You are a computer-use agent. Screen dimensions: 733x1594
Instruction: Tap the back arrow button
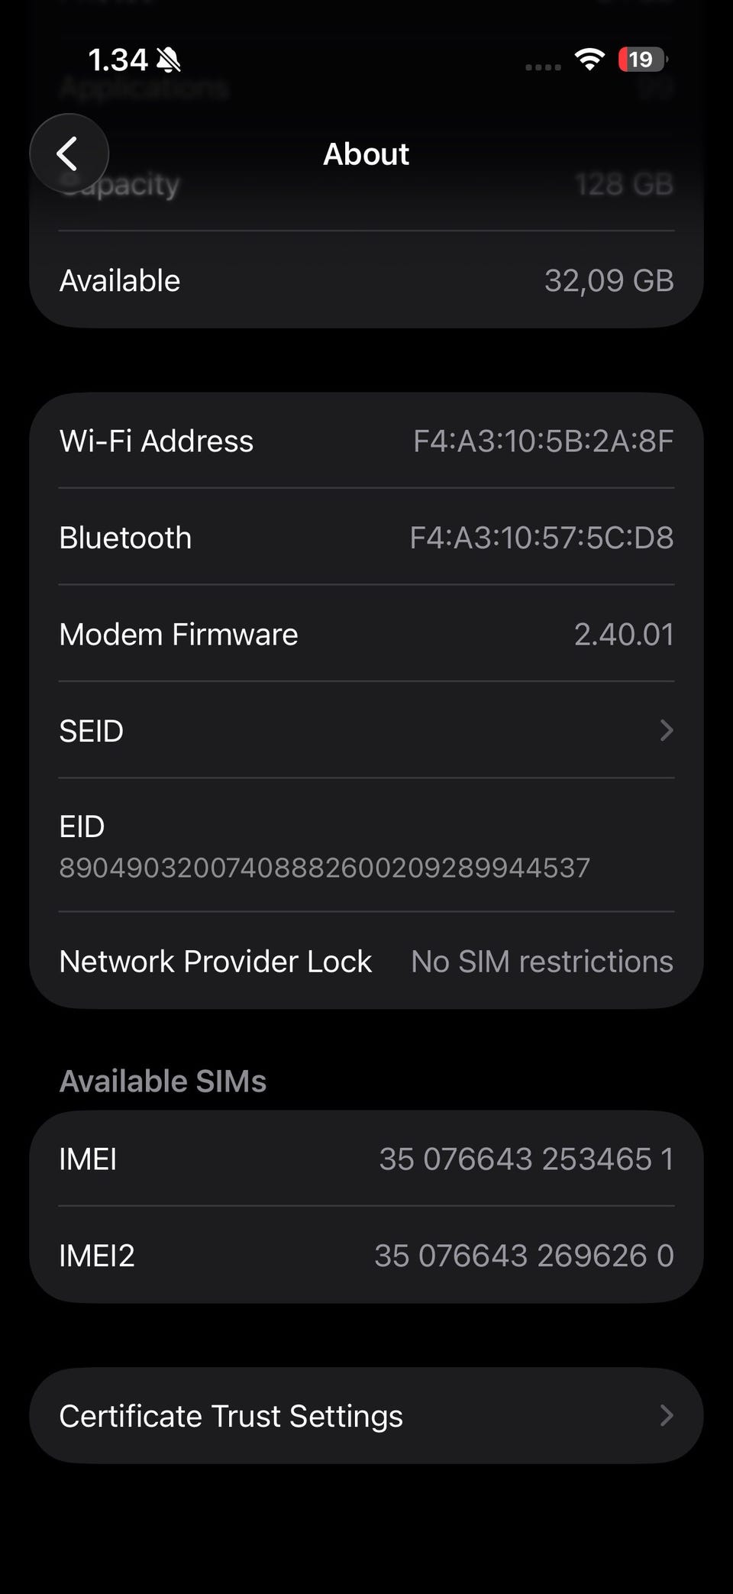point(69,154)
